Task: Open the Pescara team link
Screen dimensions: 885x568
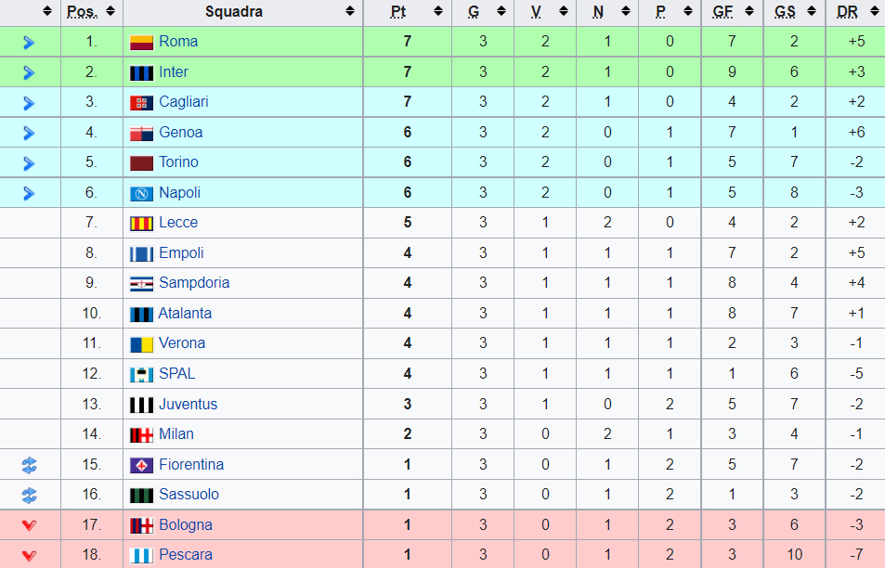Action: [x=186, y=555]
